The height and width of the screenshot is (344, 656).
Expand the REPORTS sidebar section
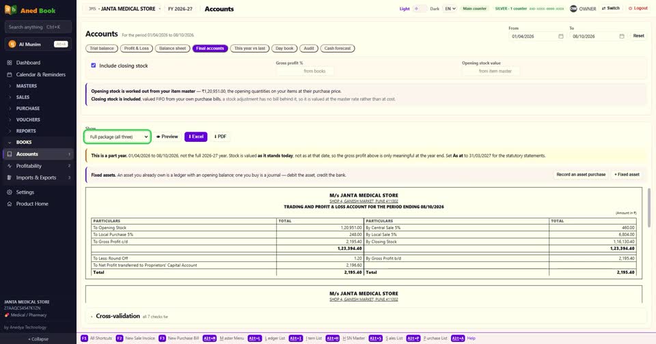(x=38, y=131)
